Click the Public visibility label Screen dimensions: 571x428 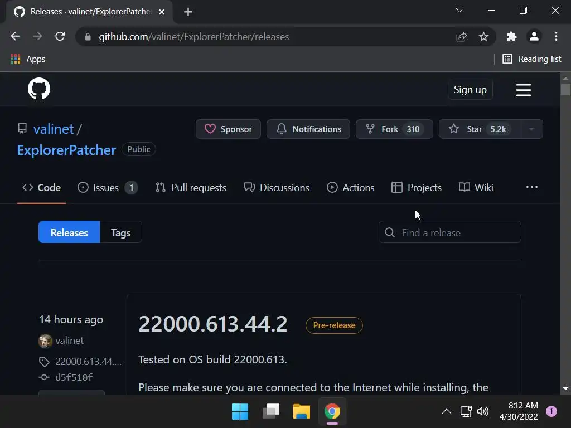[139, 149]
